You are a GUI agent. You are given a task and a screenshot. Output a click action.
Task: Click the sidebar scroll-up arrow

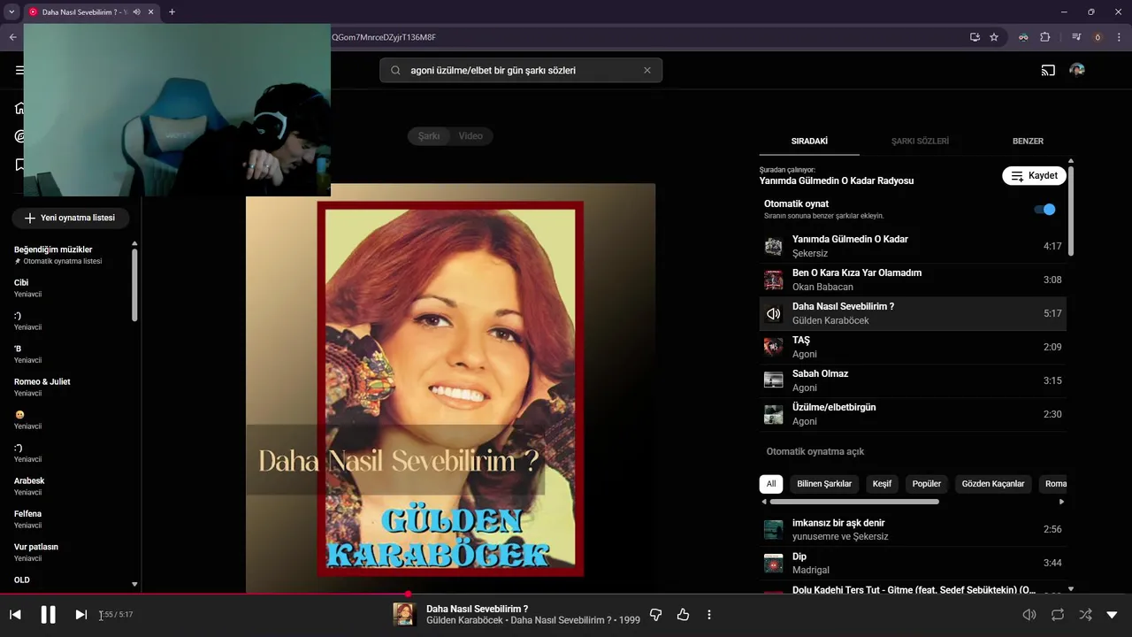coord(134,242)
